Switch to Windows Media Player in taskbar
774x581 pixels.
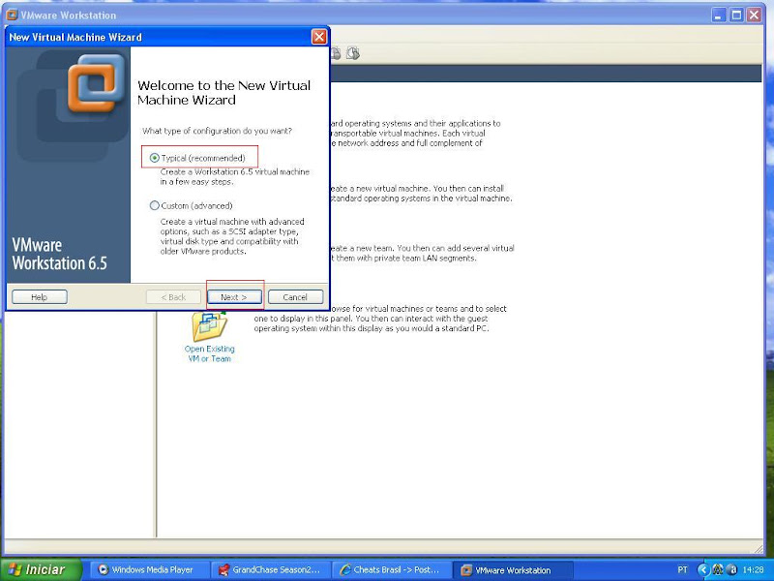pos(149,569)
